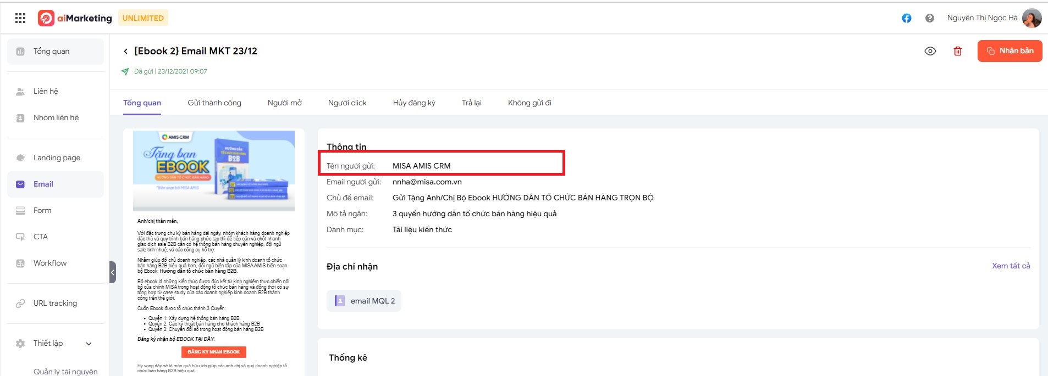Image resolution: width=1048 pixels, height=376 pixels.
Task: Open Tổng quan in the sidebar
Action: click(56, 51)
